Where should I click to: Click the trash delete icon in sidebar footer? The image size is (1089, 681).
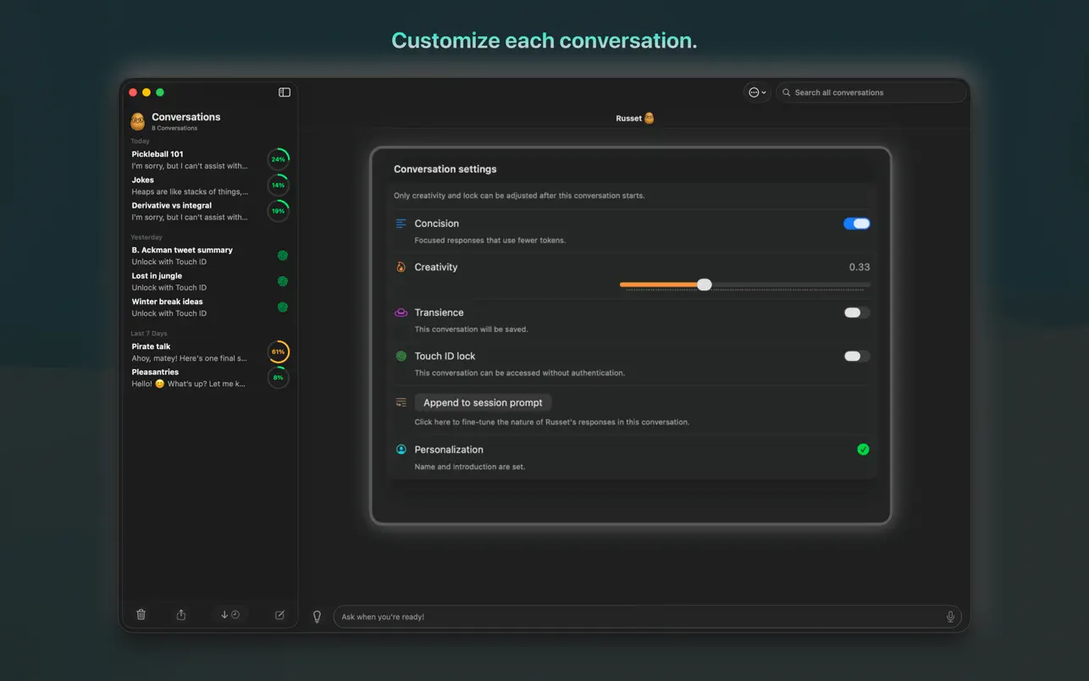click(x=141, y=615)
